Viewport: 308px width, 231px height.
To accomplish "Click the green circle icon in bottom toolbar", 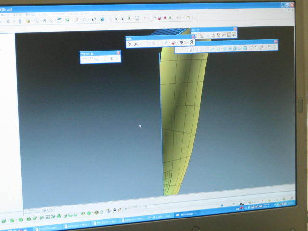I will [89, 213].
